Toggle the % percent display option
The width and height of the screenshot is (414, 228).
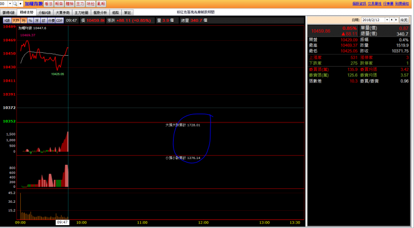pyautogui.click(x=30, y=21)
